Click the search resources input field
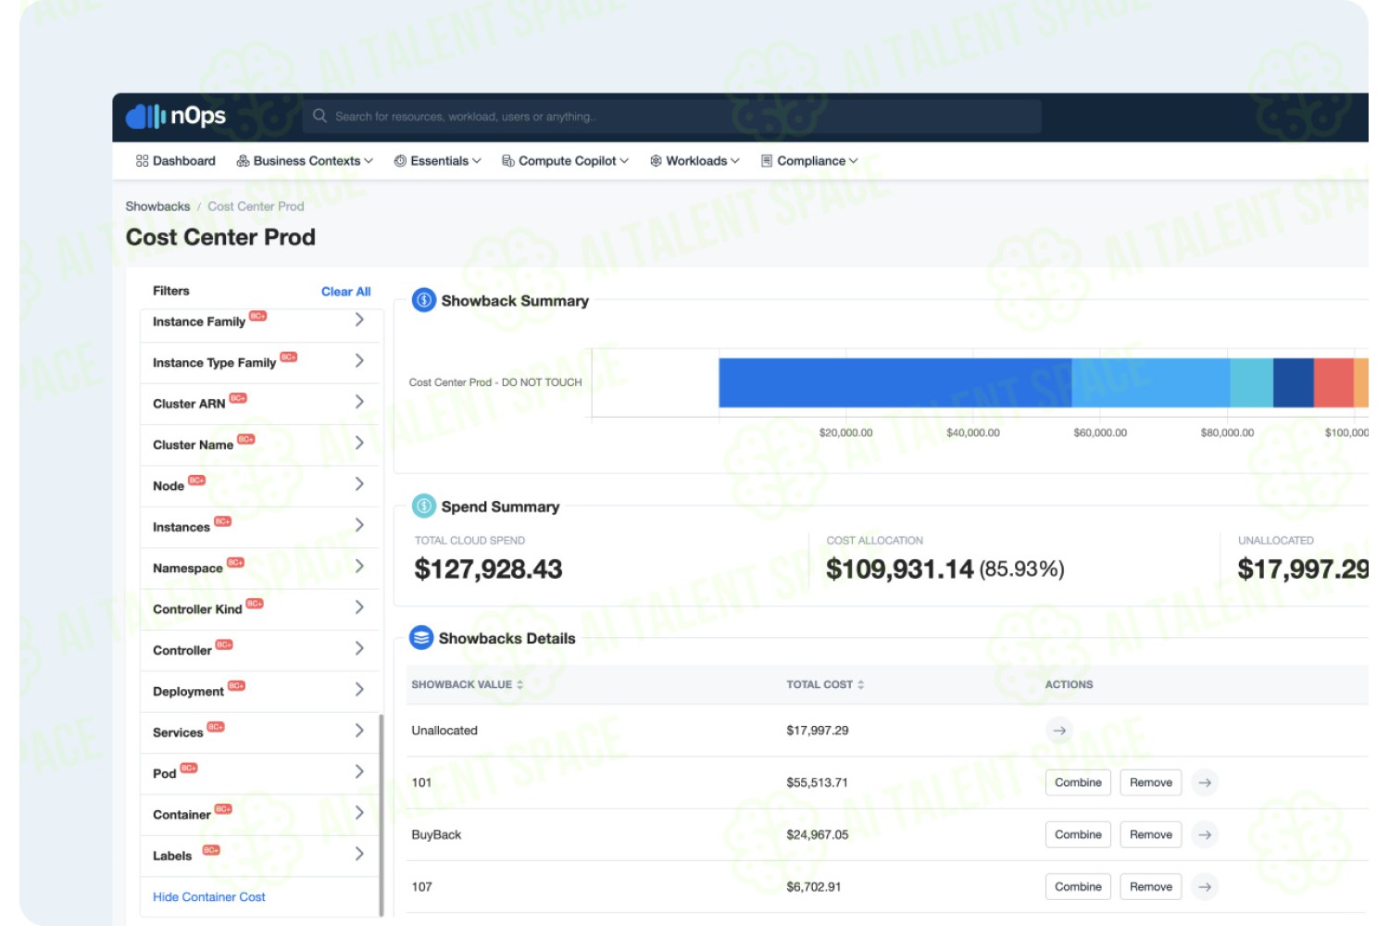Image resolution: width=1389 pixels, height=926 pixels. point(672,117)
